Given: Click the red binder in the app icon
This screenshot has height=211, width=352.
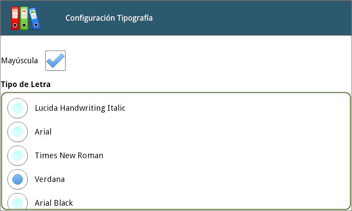Looking at the screenshot, I should (x=15, y=18).
